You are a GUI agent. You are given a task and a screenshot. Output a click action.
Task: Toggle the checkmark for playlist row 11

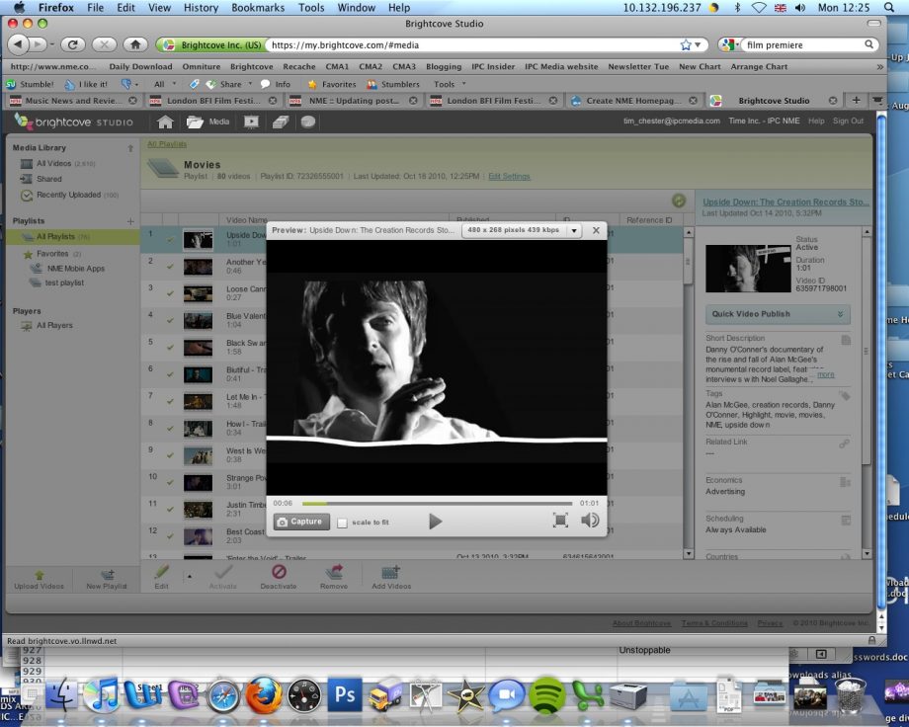click(x=170, y=509)
